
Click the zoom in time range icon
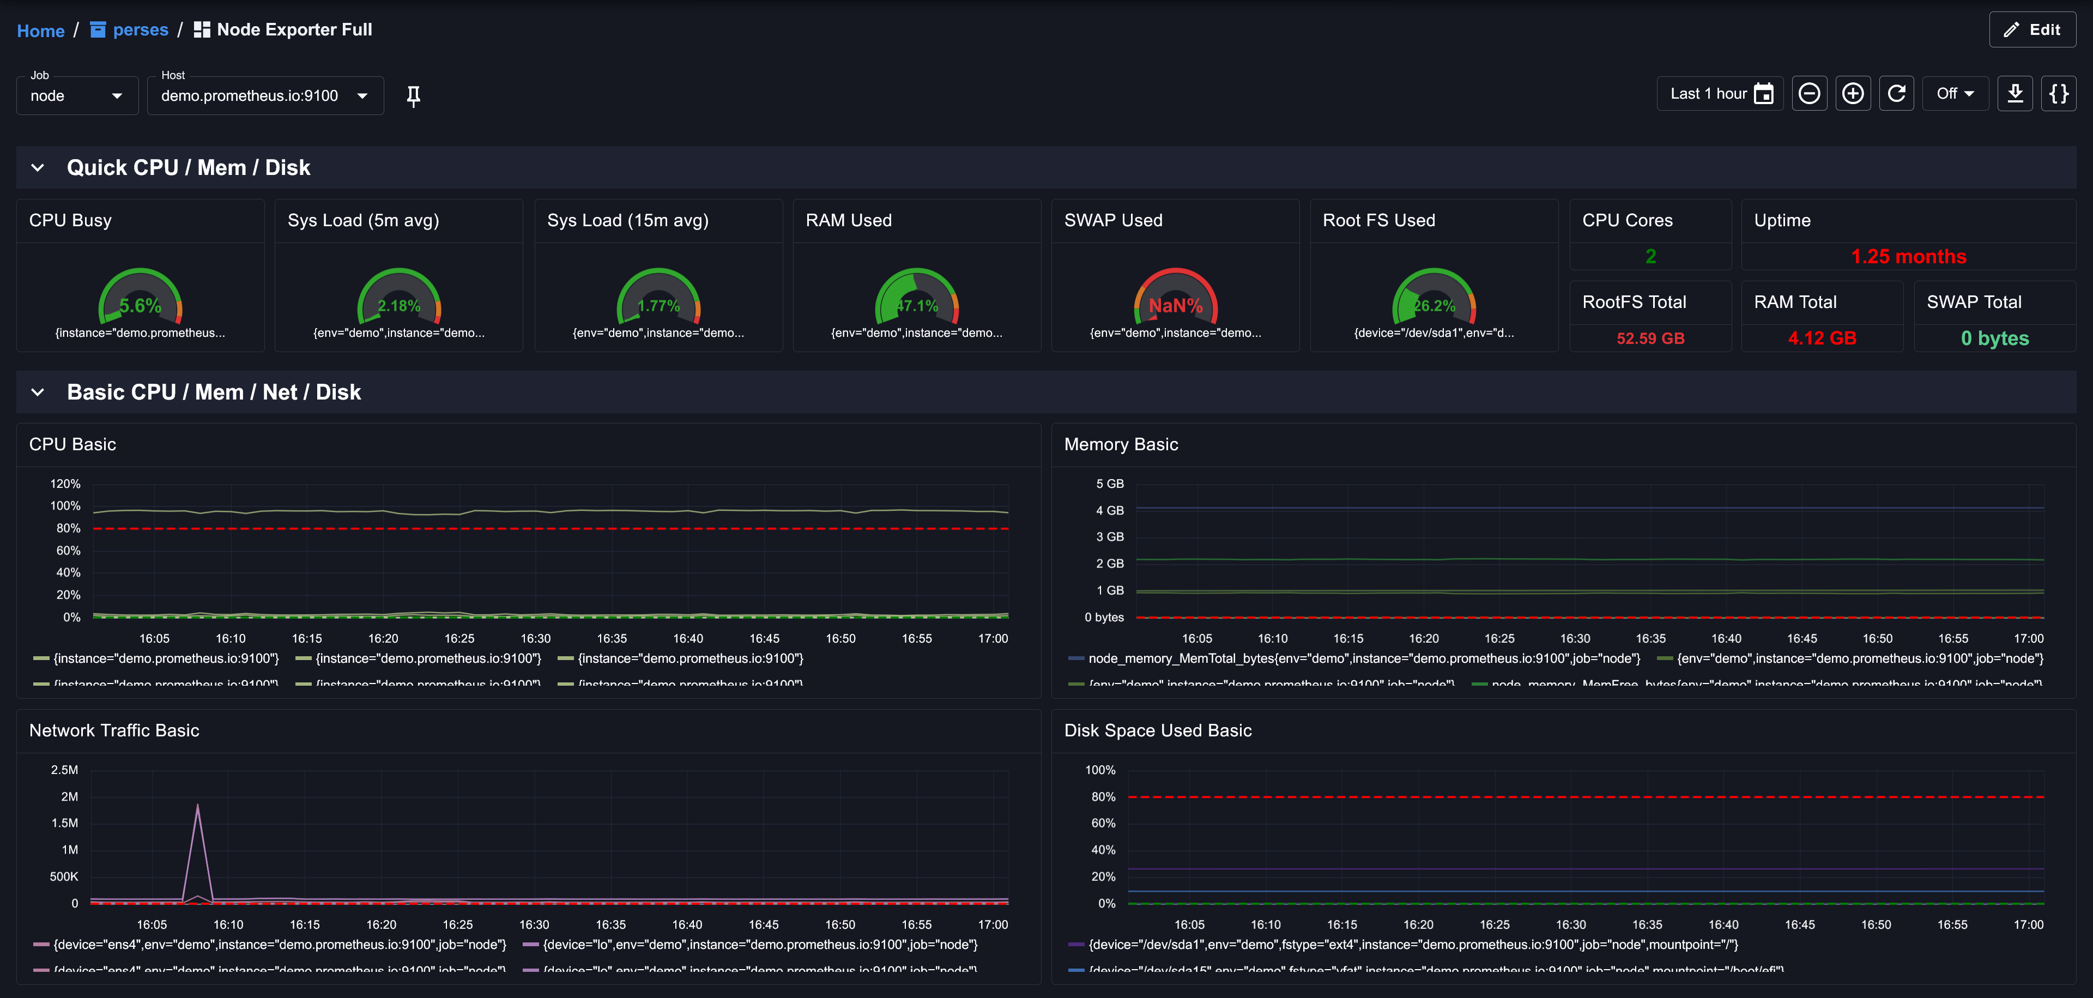coord(1853,93)
